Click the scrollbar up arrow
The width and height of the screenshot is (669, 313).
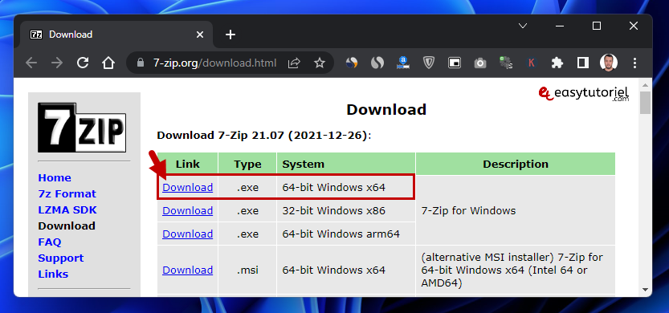[646, 84]
